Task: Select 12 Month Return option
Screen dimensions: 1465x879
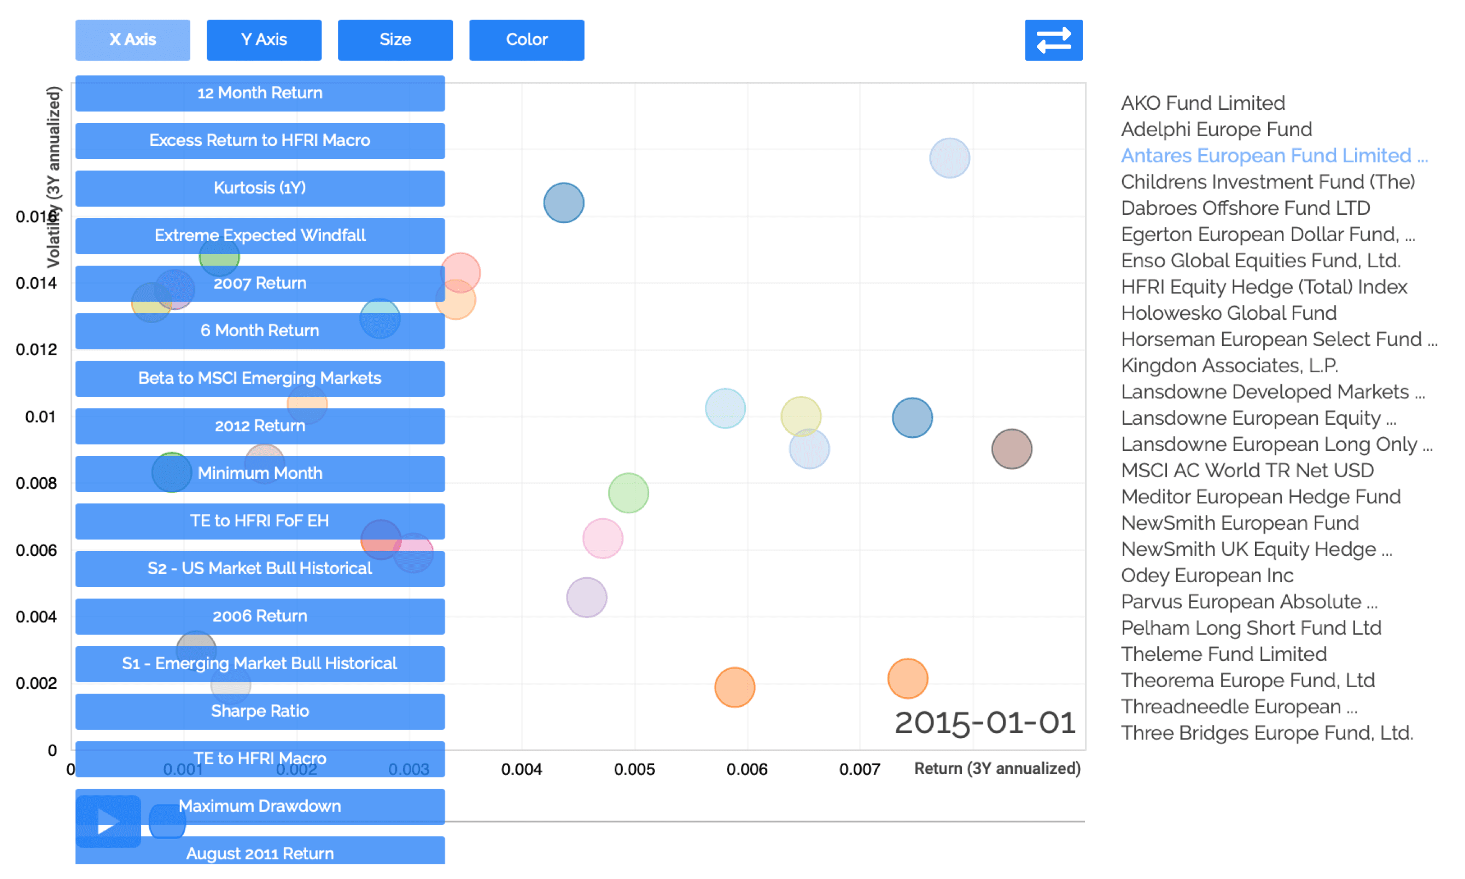Action: click(260, 93)
